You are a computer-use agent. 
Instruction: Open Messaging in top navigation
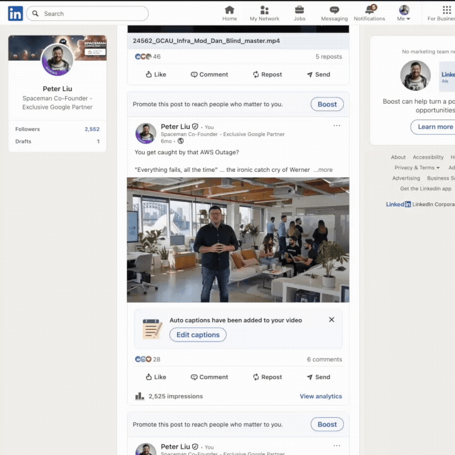pyautogui.click(x=334, y=14)
